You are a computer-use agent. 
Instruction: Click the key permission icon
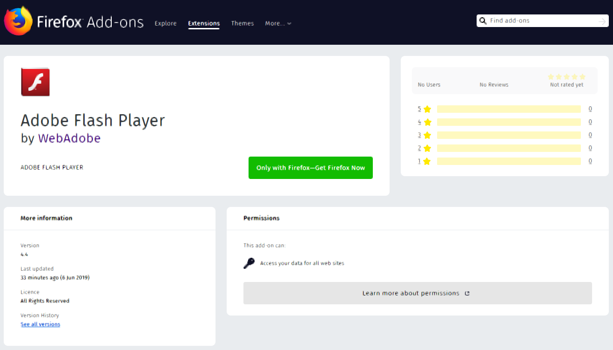click(x=249, y=263)
